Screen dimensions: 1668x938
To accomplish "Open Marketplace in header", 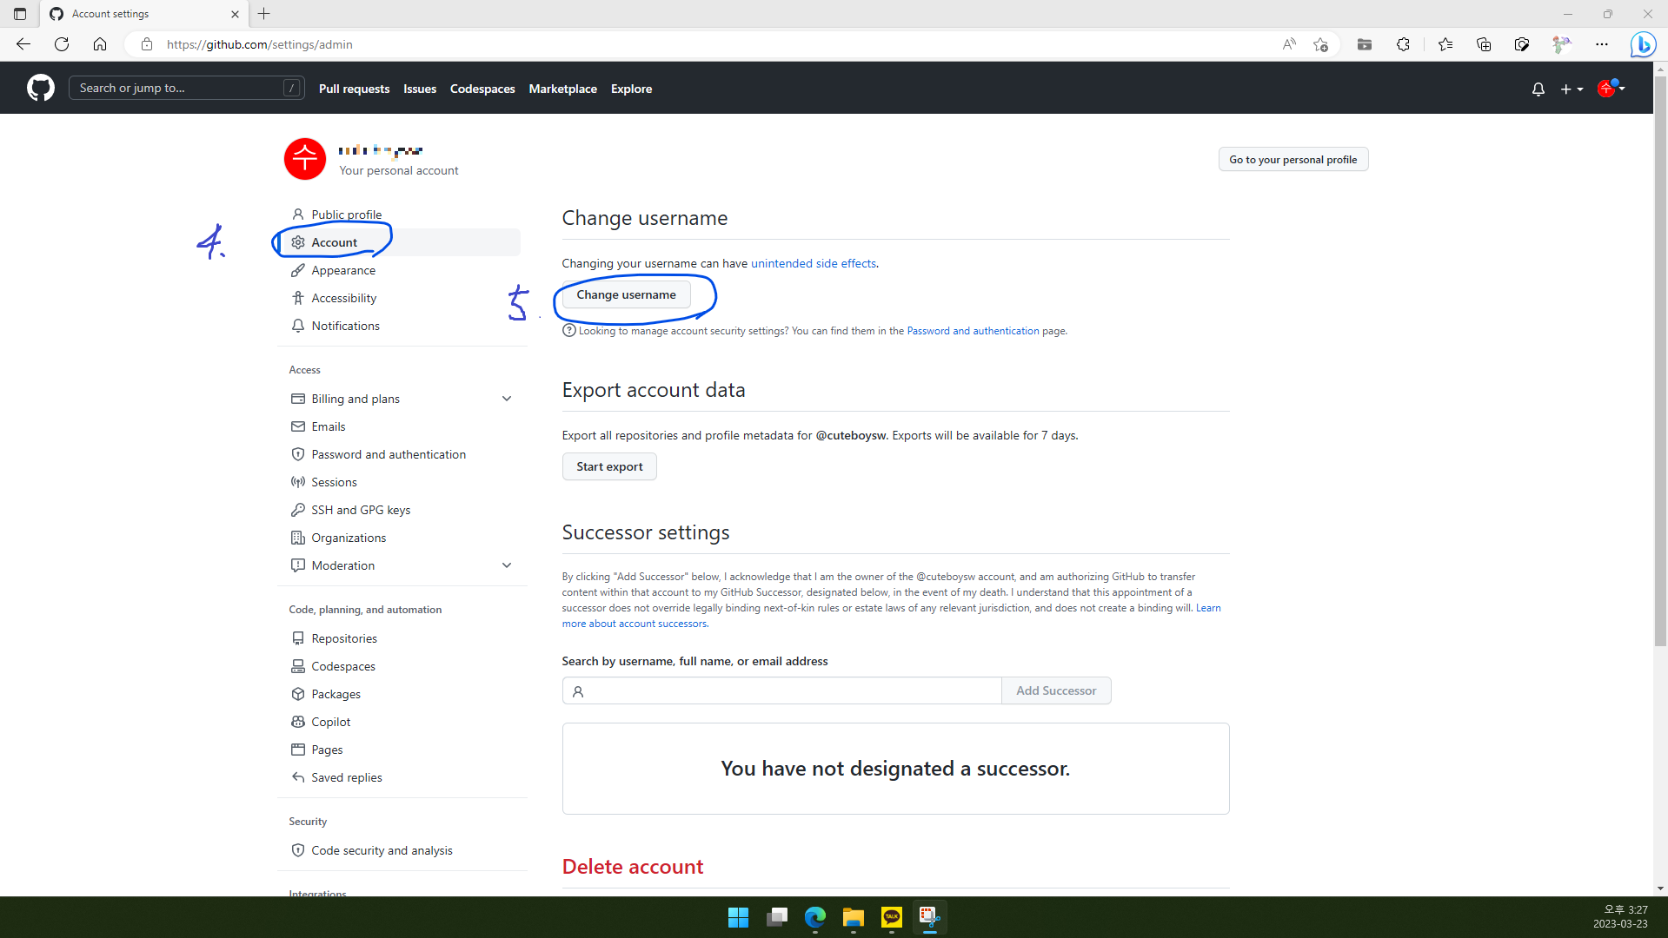I will (x=562, y=89).
